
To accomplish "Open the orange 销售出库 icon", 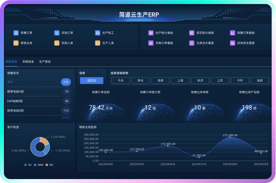I will pyautogui.click(x=16, y=43).
